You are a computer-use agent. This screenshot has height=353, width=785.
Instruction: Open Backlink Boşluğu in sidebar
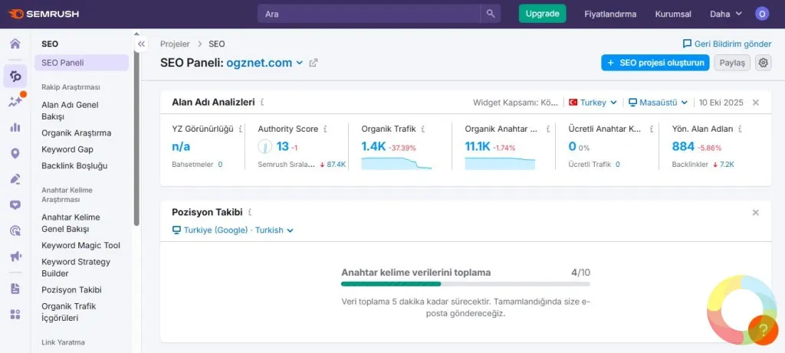tap(74, 165)
